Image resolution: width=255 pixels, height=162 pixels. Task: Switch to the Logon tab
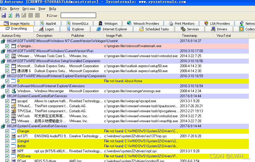47,29
